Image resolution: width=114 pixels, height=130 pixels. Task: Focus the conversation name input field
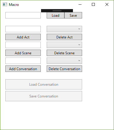click(23, 61)
